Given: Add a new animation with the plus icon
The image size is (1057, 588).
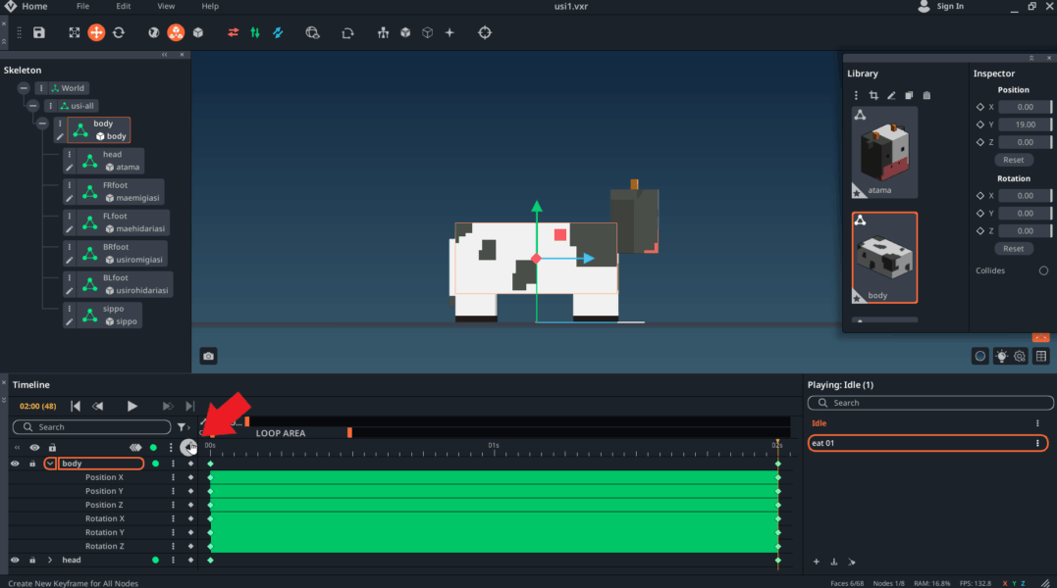Looking at the screenshot, I should tap(817, 562).
